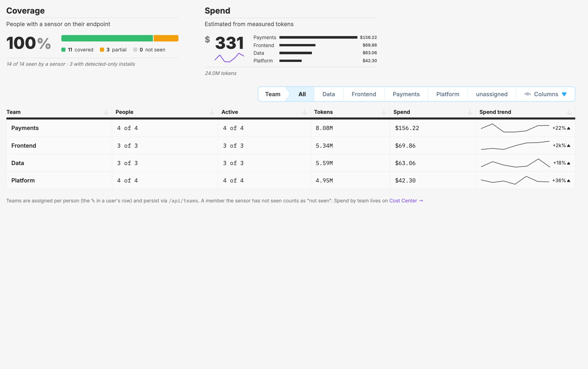Open the Columns dropdown triangle
Viewport: 588px width, 369px height.
click(564, 94)
